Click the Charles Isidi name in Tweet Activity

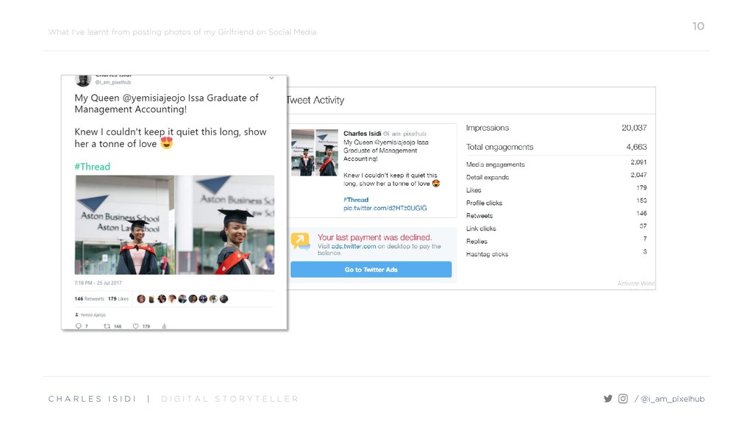362,134
